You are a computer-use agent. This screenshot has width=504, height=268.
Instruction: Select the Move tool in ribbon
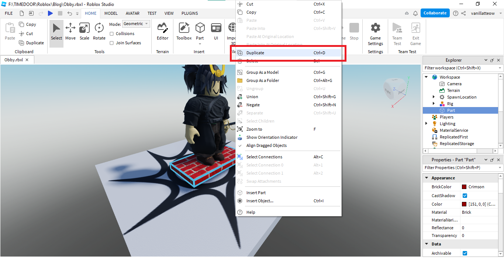(x=70, y=31)
